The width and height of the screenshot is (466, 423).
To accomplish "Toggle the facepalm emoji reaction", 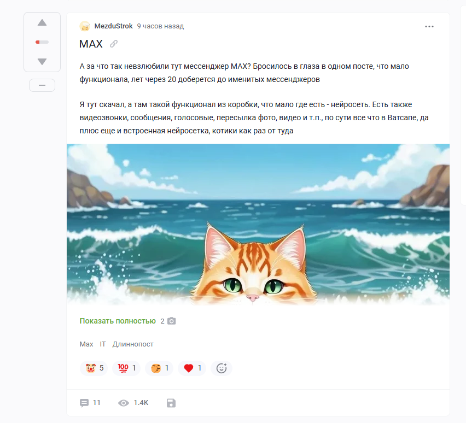I will click(159, 368).
